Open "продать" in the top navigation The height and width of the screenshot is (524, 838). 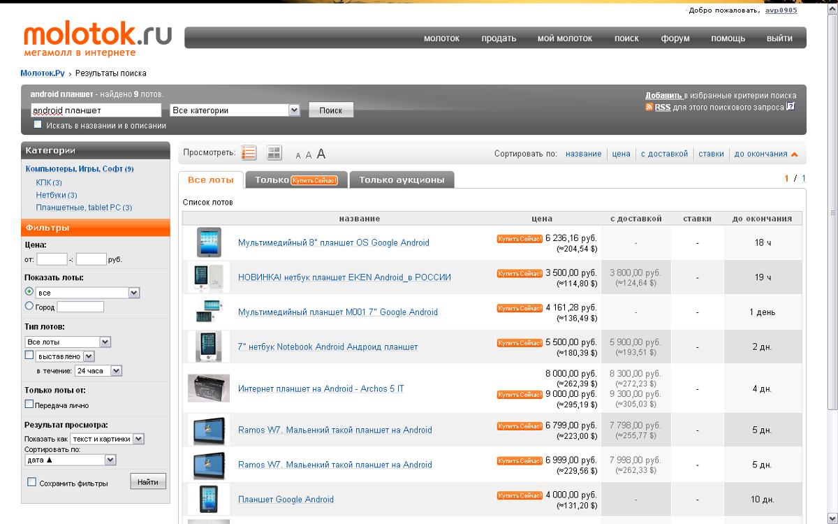(x=499, y=38)
